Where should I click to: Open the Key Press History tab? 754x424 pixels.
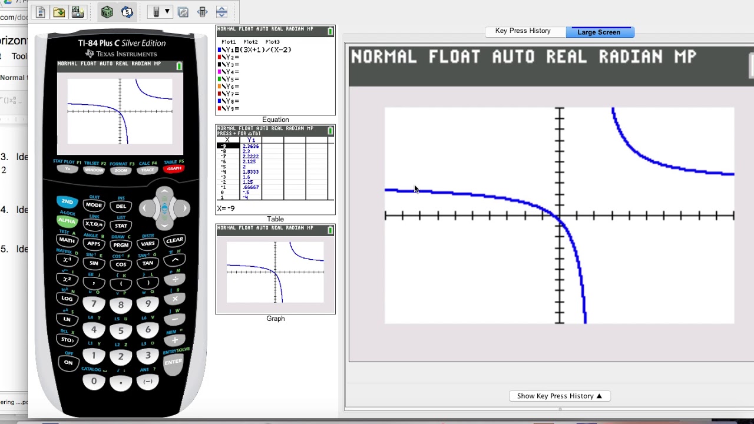pyautogui.click(x=524, y=31)
